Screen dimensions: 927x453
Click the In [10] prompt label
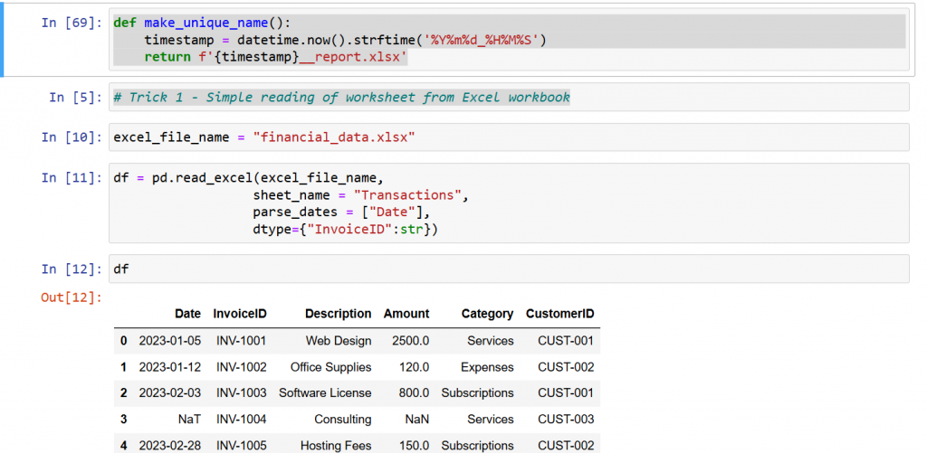click(x=72, y=137)
